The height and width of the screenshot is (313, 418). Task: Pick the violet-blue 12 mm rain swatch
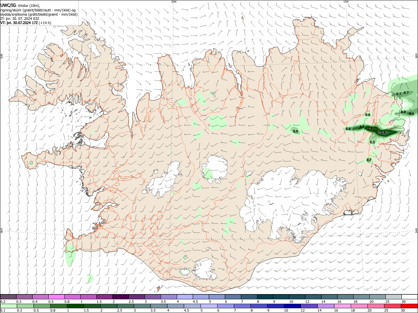(309, 306)
